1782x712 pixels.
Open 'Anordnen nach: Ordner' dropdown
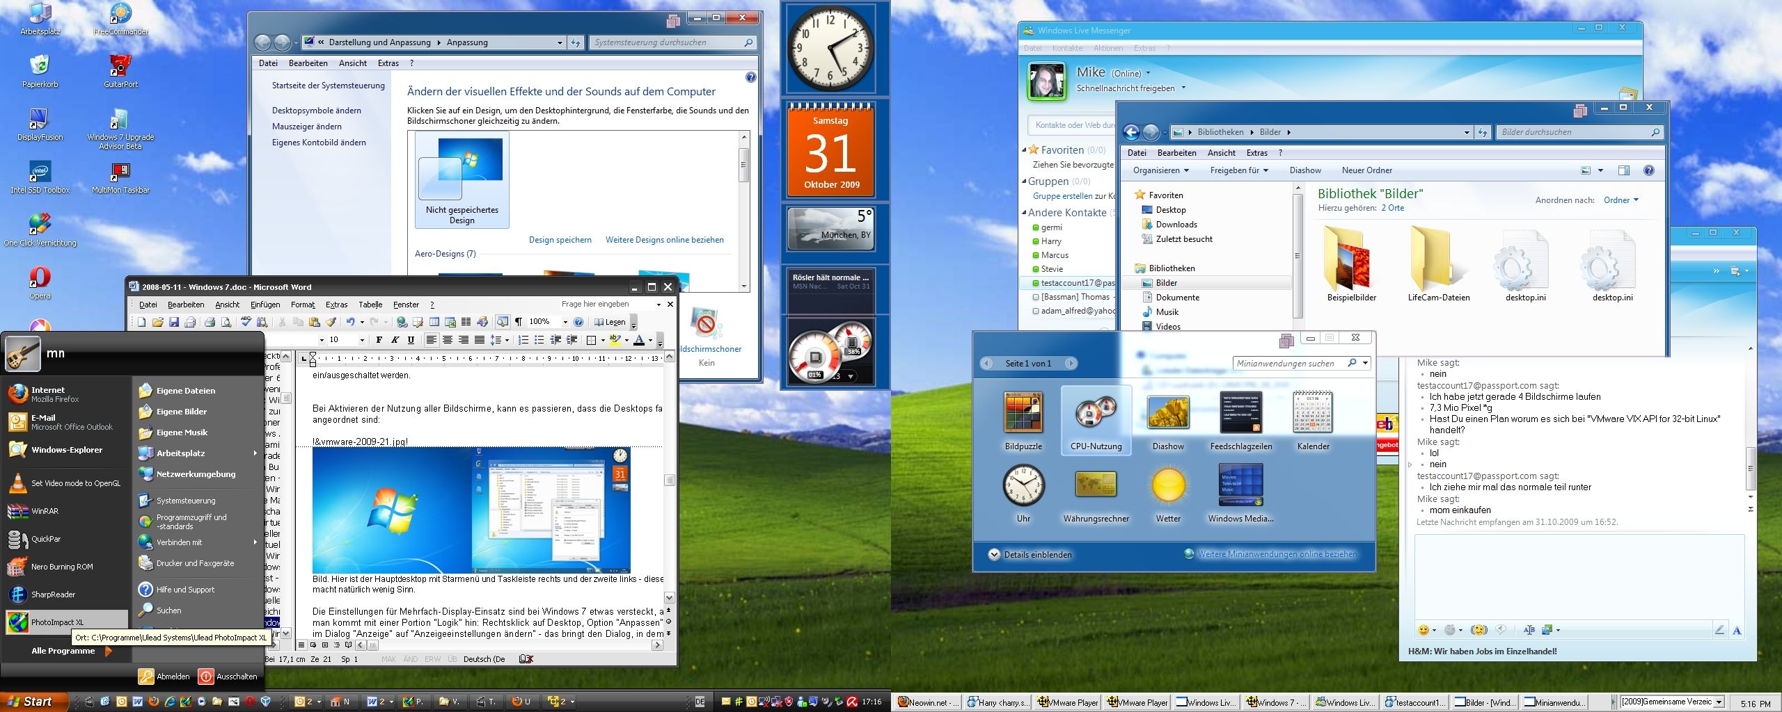tap(1621, 200)
